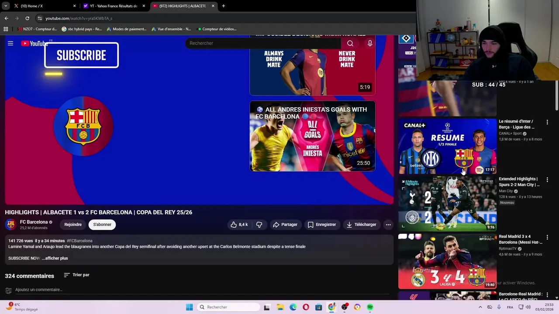The image size is (559, 314).
Task: Start voice search with the microphone icon
Action: (x=370, y=43)
